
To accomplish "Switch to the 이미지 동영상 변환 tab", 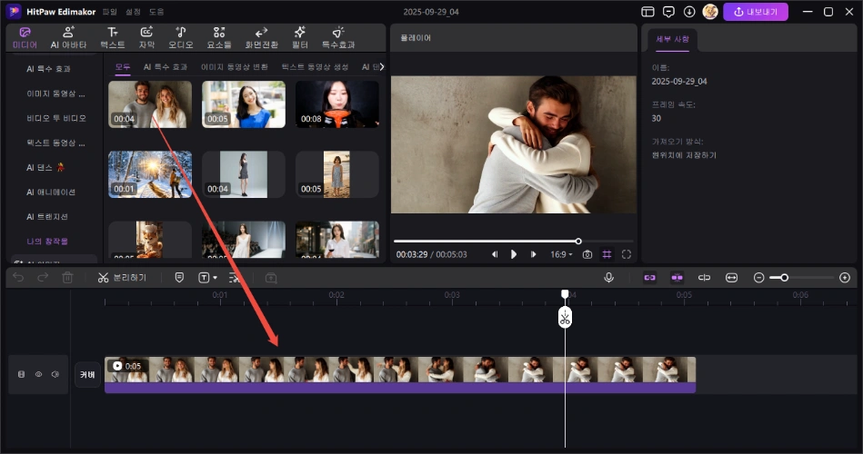I will click(234, 67).
